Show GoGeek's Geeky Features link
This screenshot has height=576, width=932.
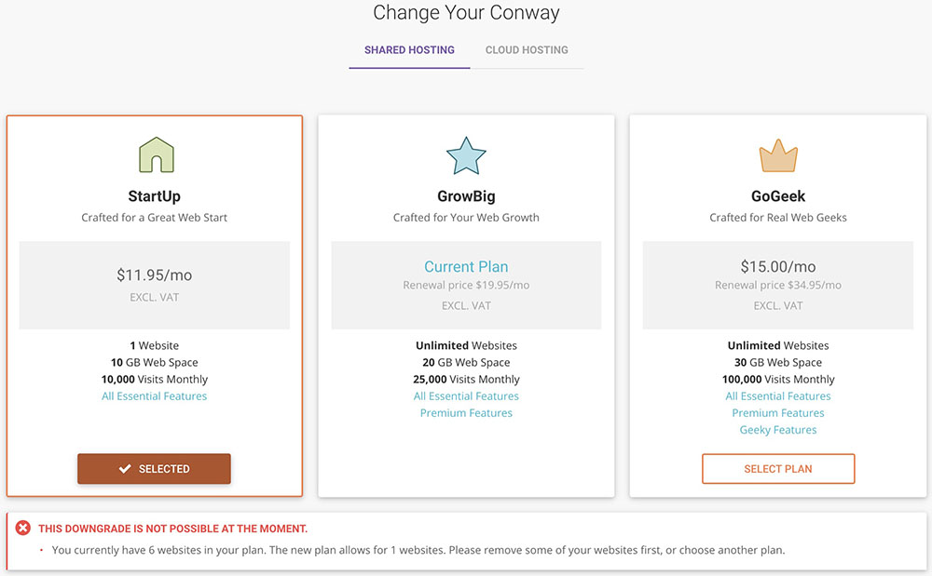point(778,430)
